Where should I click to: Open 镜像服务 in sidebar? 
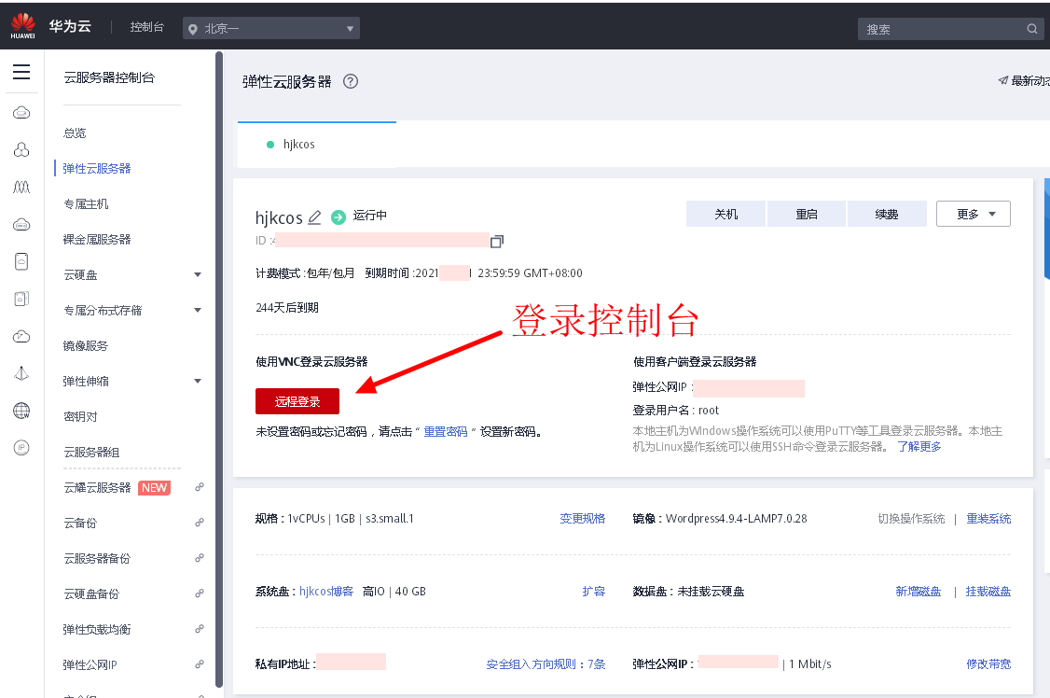(x=86, y=345)
